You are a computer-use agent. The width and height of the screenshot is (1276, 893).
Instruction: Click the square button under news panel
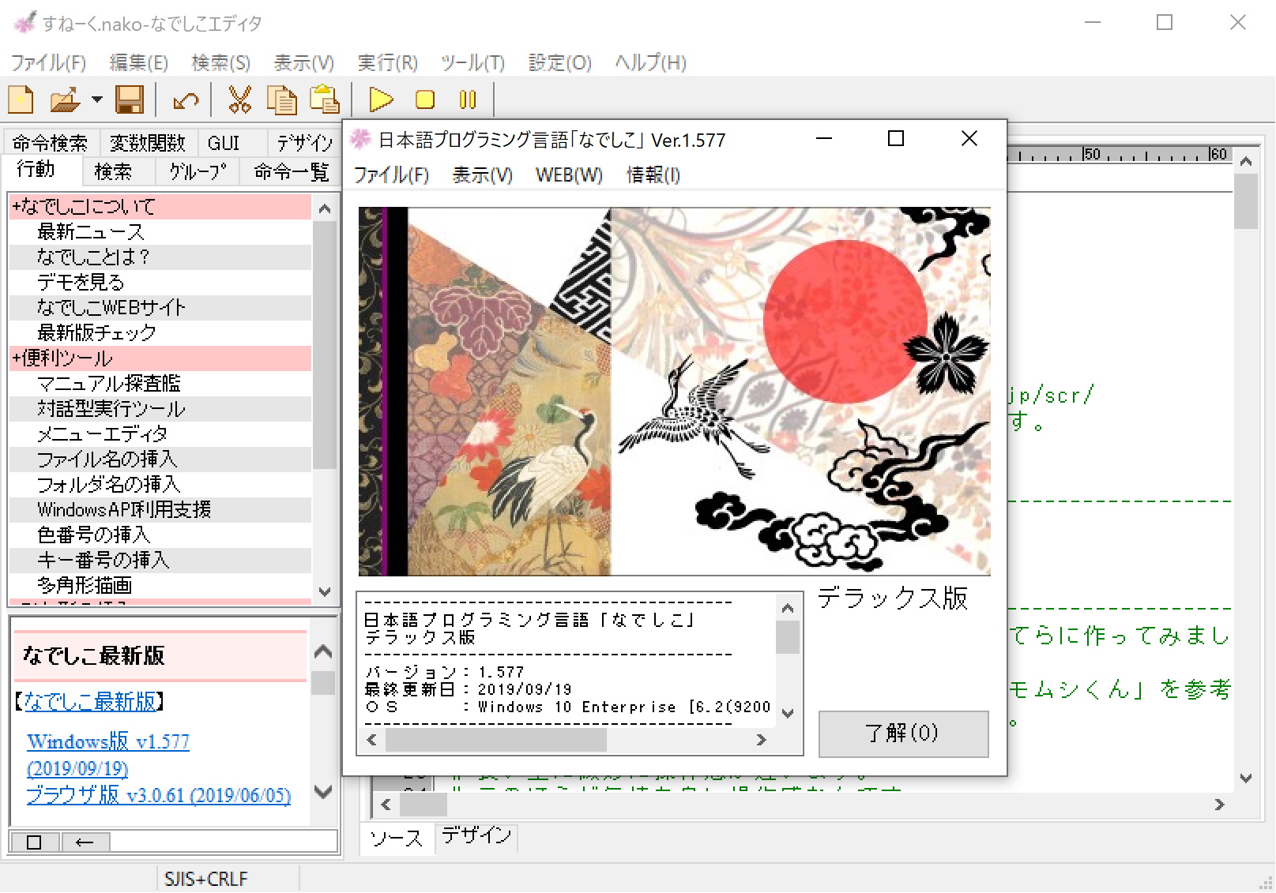coord(34,842)
